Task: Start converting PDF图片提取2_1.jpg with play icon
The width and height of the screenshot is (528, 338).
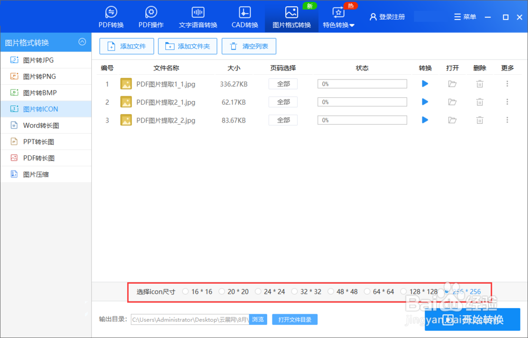Action: click(425, 102)
